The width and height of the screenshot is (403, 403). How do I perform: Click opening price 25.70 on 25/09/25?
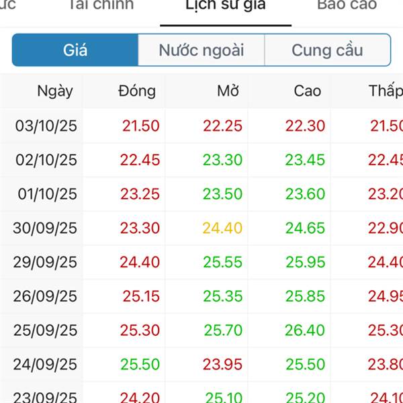pyautogui.click(x=223, y=330)
